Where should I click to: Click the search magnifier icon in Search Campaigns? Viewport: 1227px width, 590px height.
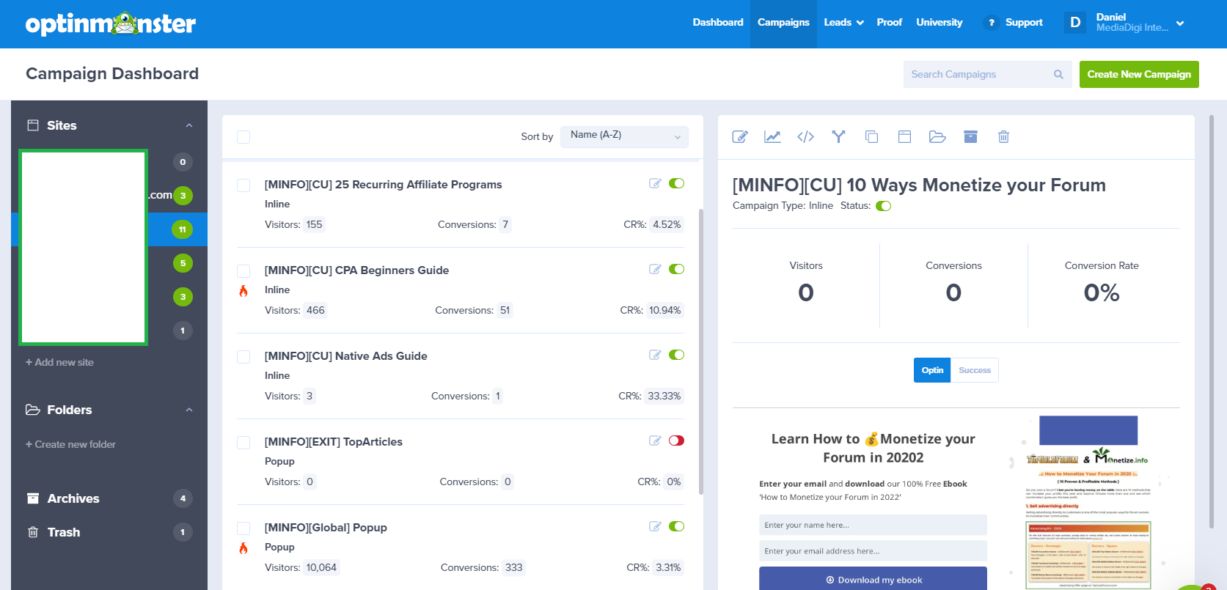point(1058,74)
